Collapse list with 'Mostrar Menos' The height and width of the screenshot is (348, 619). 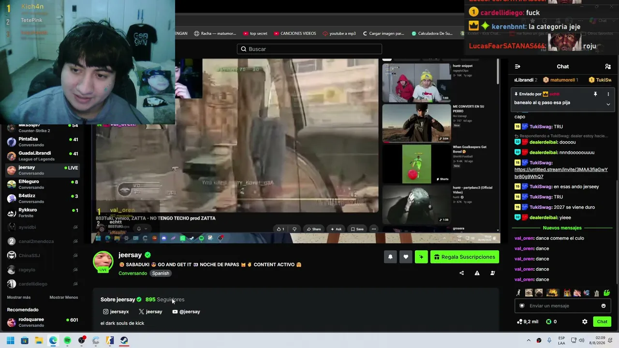64,297
